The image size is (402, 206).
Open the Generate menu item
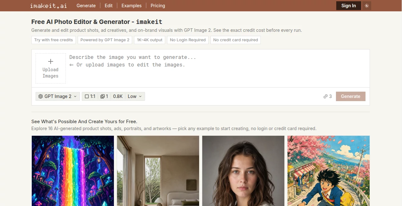tap(86, 6)
